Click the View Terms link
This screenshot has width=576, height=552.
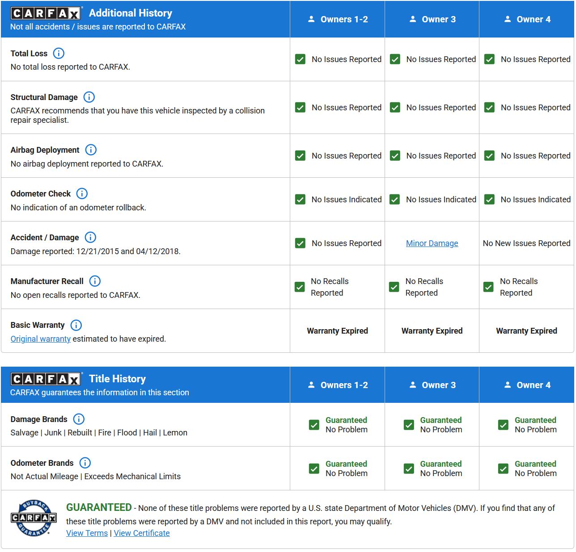87,533
